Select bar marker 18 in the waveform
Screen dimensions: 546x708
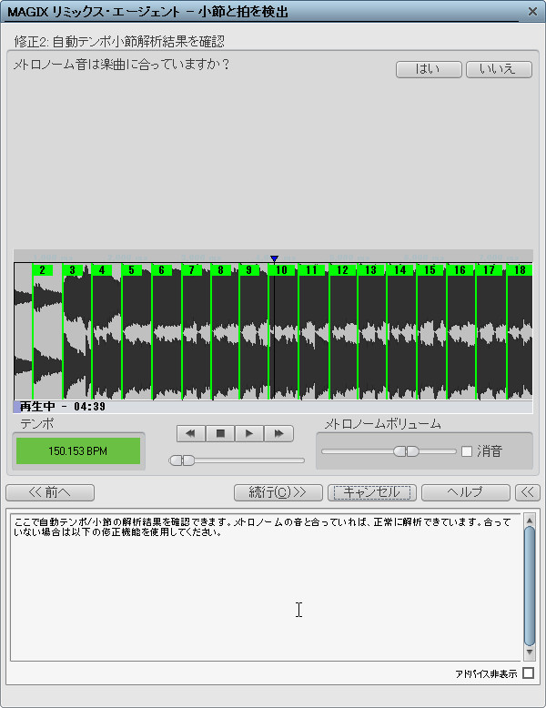click(x=520, y=270)
